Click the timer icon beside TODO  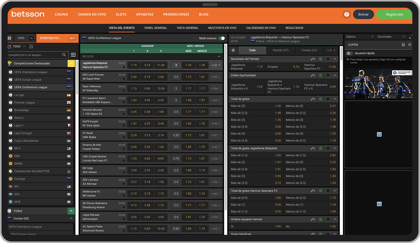9,47
